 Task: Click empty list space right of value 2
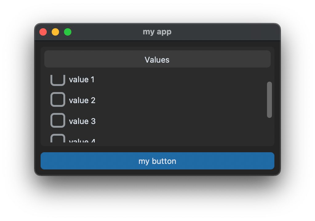(181, 100)
